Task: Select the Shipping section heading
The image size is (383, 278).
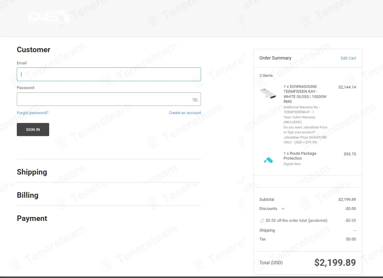Action: [x=32, y=172]
